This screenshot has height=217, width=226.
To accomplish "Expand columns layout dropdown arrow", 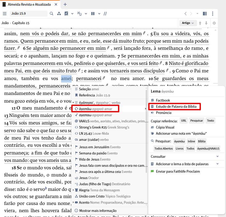I will [99, 14].
